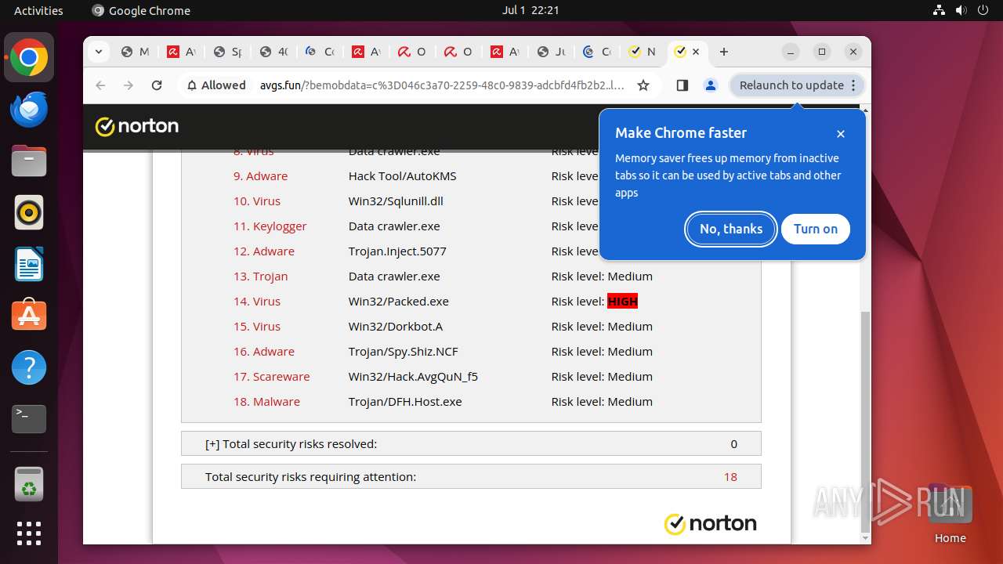Click Win32/Hack.AvgQuN_f5 text
Viewport: 1003px width, 564px height.
pyautogui.click(x=413, y=376)
